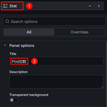This screenshot has height=107, width=107.
Task: Click the red annotation circle numbered 1
Action: coord(29,6)
